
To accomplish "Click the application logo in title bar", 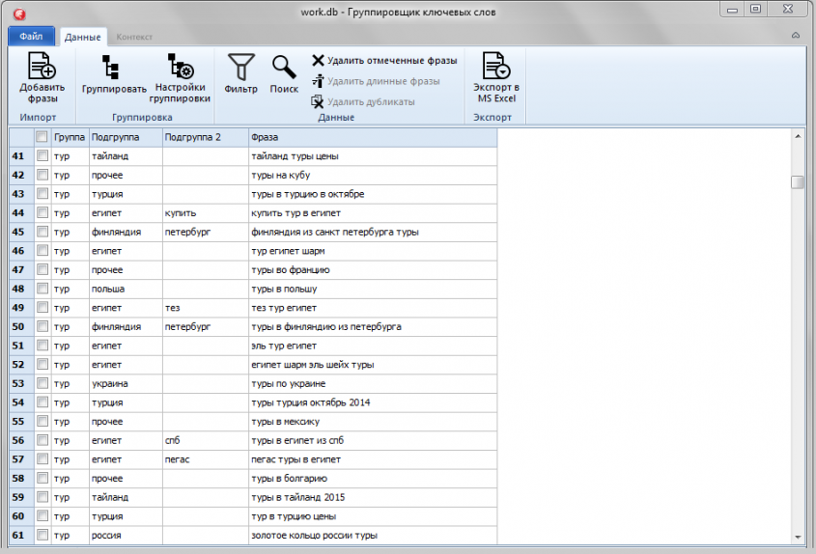I will pos(15,13).
